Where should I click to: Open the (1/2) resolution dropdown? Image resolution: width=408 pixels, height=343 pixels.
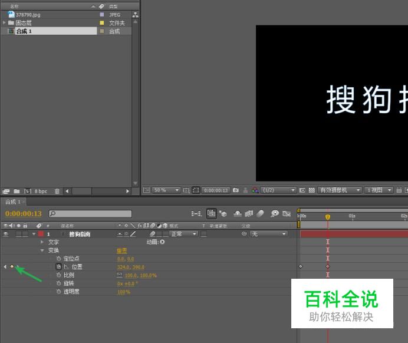pyautogui.click(x=278, y=190)
